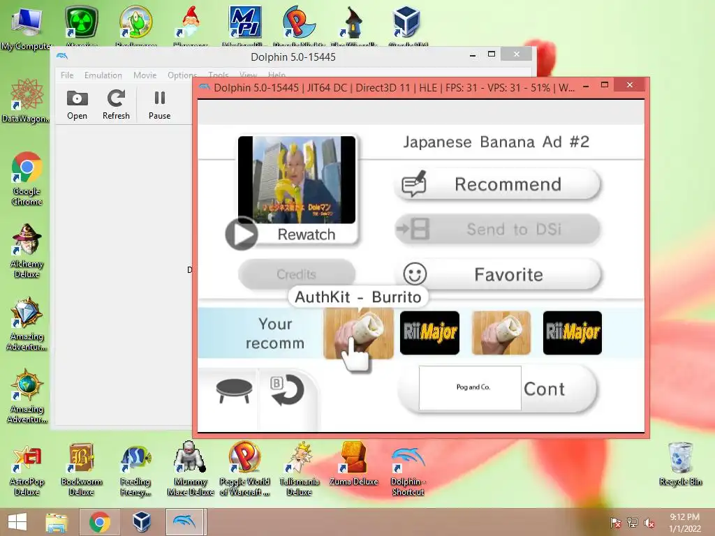The image size is (715, 536).
Task: Switch to Dolphin on the taskbar
Action: (184, 522)
